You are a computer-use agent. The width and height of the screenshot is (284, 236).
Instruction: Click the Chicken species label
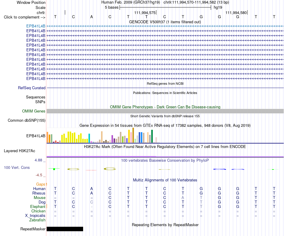pos(38,211)
